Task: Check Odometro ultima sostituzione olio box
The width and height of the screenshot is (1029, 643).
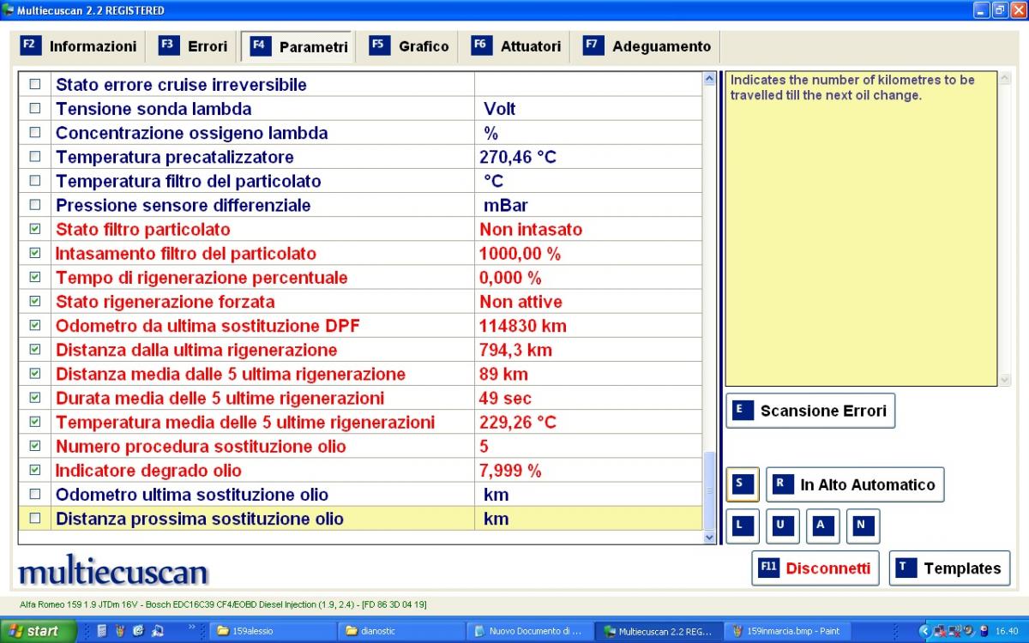Action: coord(35,494)
